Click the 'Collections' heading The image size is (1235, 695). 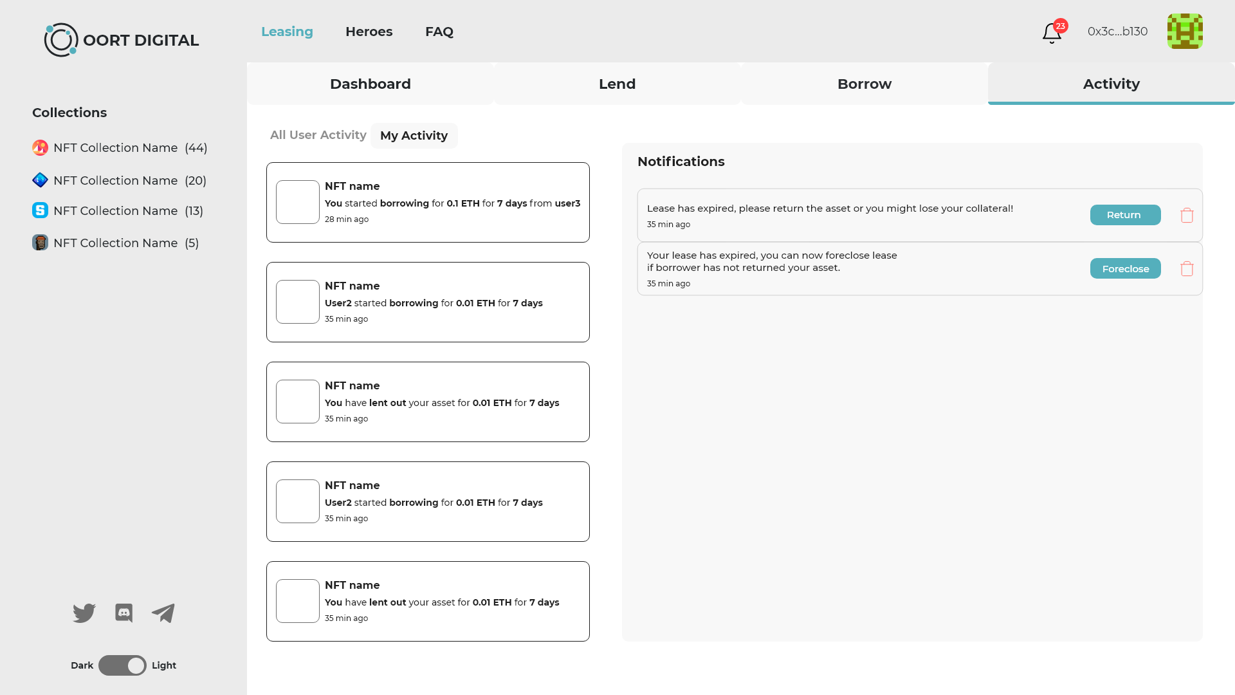(x=69, y=113)
